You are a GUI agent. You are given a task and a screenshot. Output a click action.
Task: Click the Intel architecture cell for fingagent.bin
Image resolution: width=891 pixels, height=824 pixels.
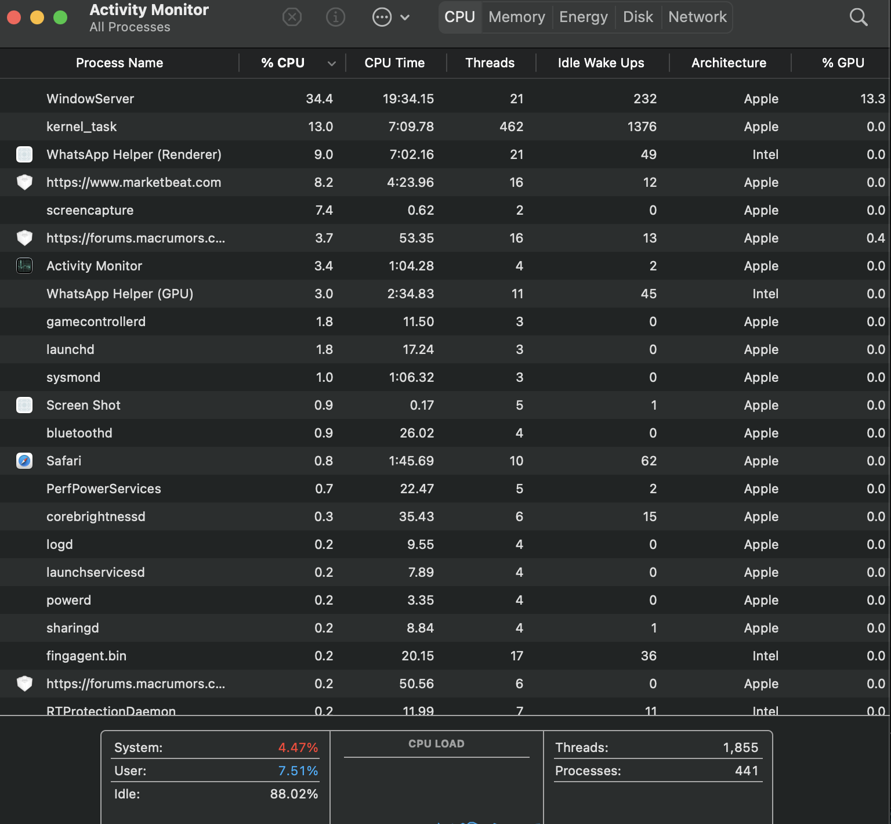pos(766,656)
